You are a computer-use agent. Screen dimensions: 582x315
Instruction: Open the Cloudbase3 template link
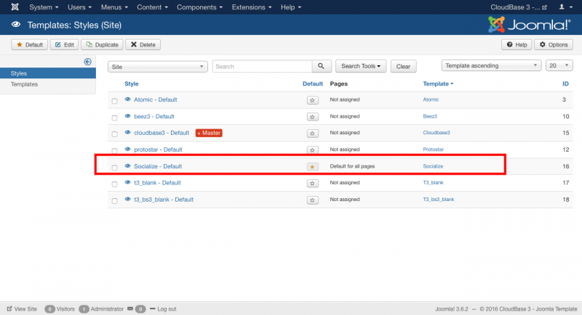(x=436, y=133)
